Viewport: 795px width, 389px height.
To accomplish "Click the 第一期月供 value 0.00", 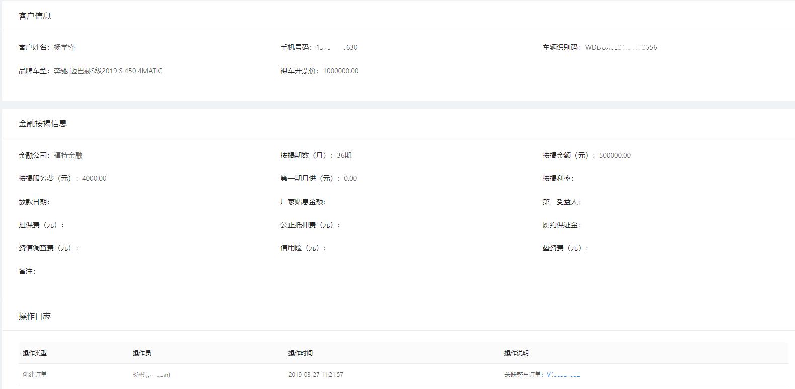I will 350,178.
